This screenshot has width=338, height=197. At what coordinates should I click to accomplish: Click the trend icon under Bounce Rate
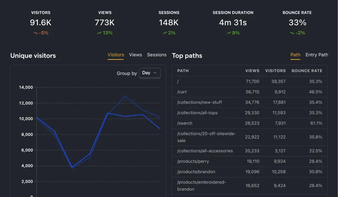pyautogui.click(x=292, y=33)
